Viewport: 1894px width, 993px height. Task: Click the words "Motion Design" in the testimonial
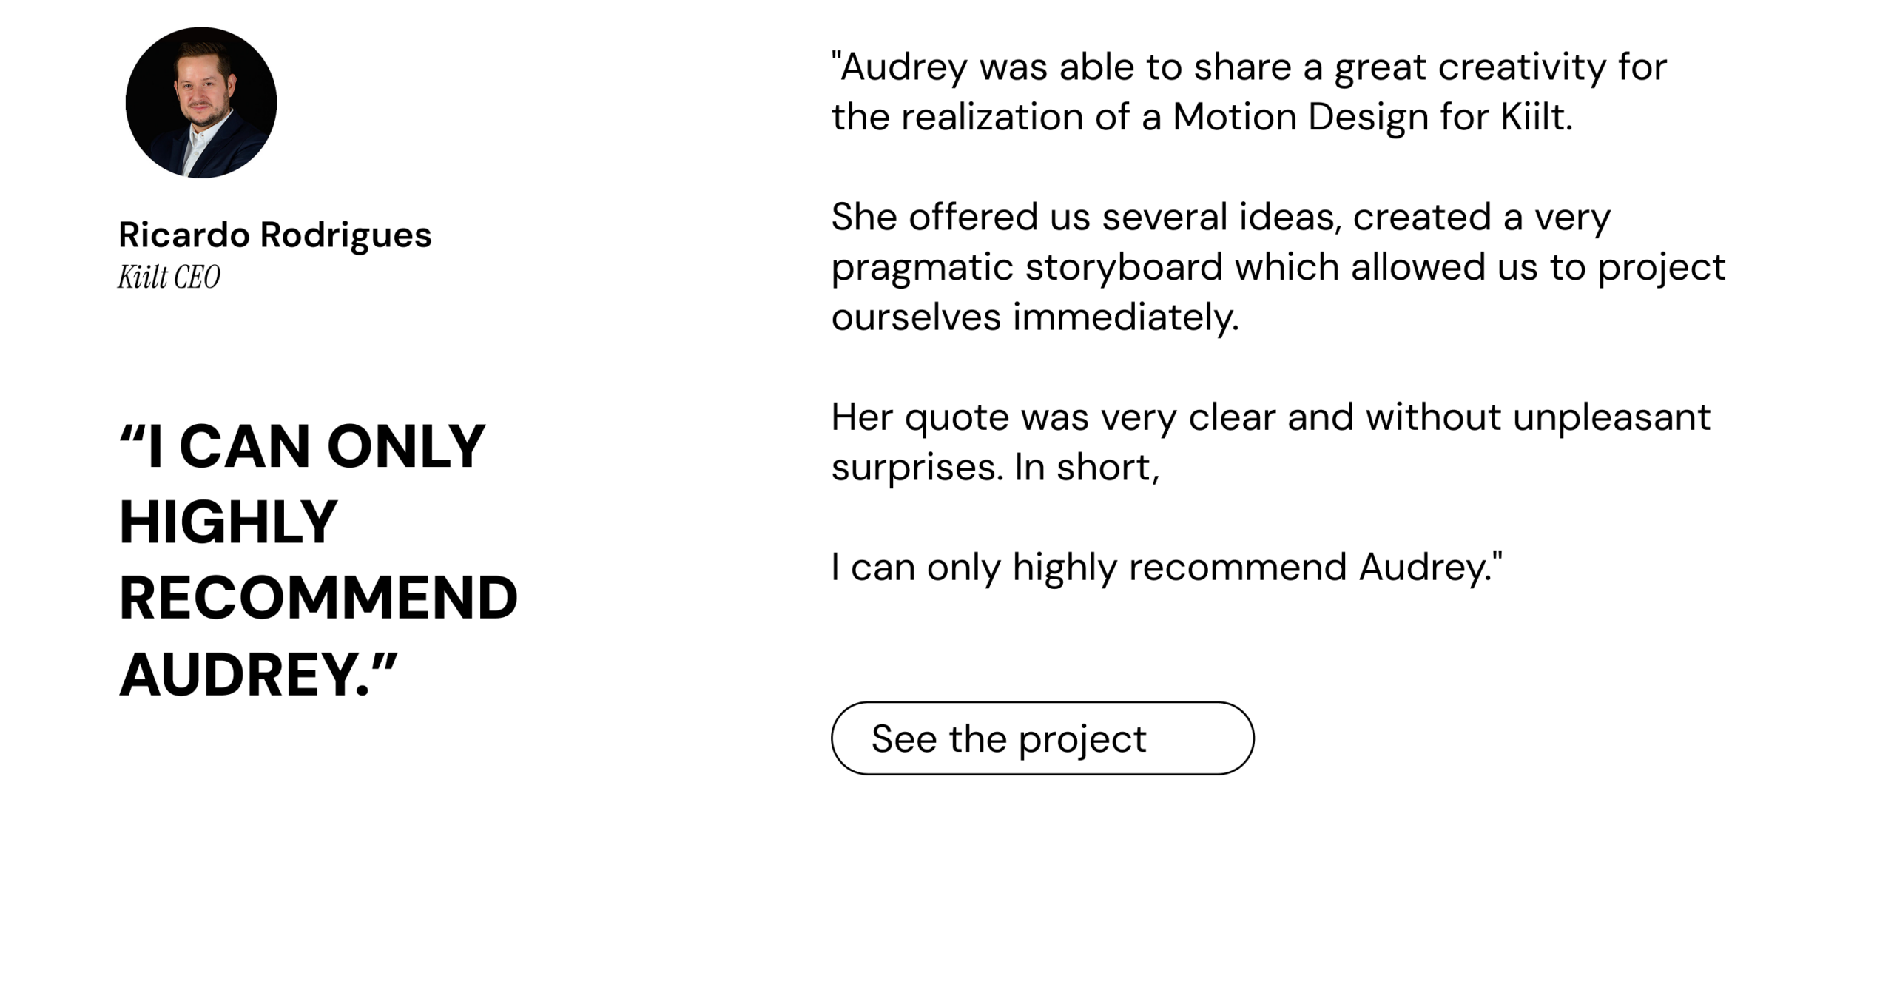coord(1300,117)
